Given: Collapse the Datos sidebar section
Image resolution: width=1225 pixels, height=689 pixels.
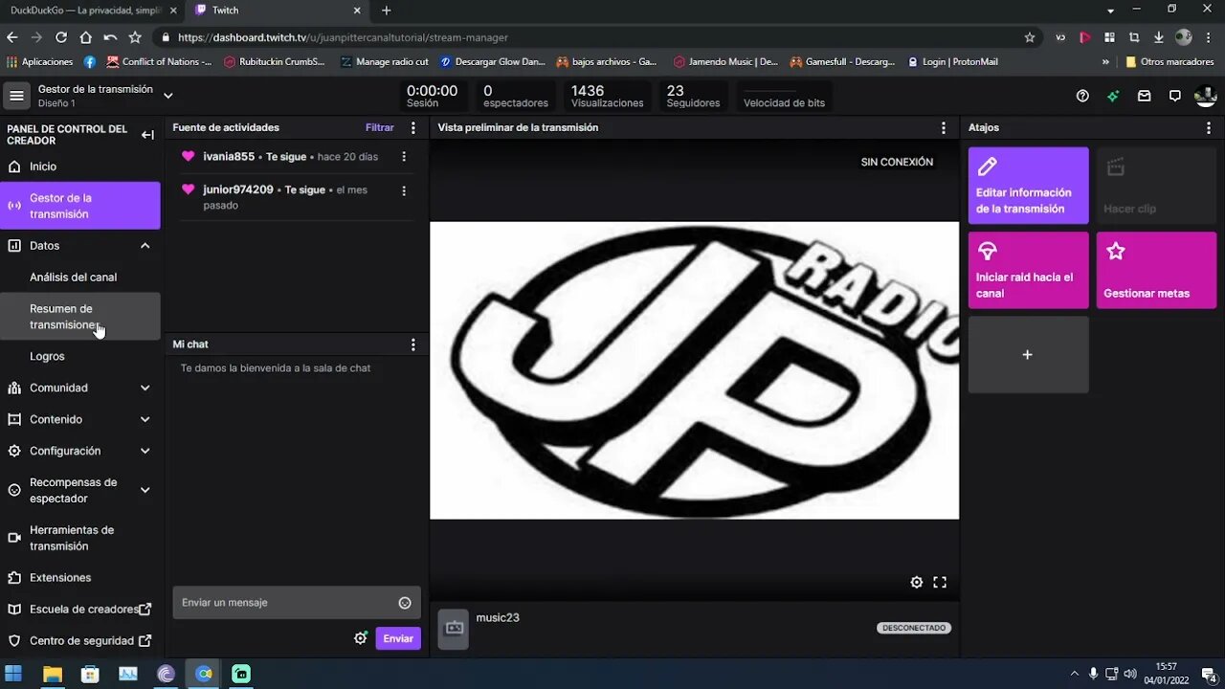Looking at the screenshot, I should pos(145,246).
